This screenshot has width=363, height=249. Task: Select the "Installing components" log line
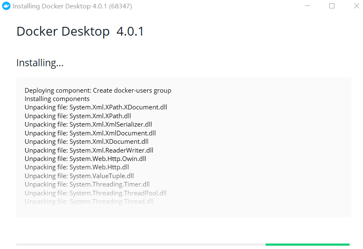(x=57, y=99)
